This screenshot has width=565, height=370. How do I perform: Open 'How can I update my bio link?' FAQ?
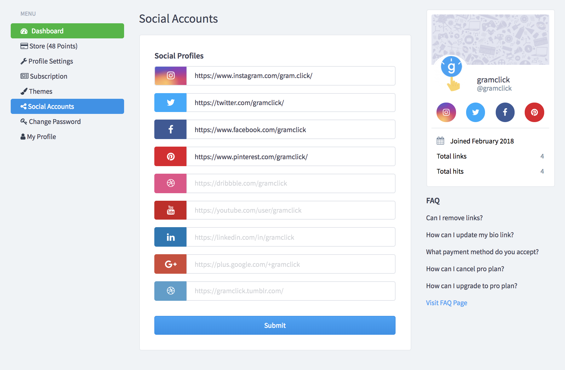(x=470, y=235)
